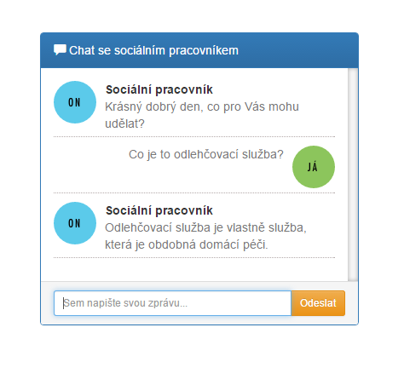Screen dimensions: 404x379
Task: Click the blue chat header bar
Action: click(199, 50)
